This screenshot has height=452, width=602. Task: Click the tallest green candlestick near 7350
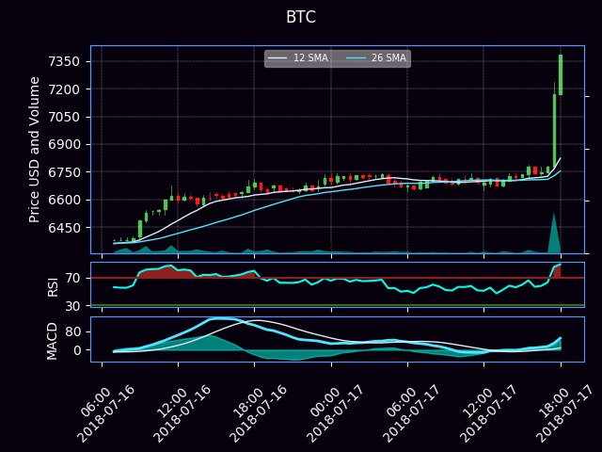coord(561,74)
